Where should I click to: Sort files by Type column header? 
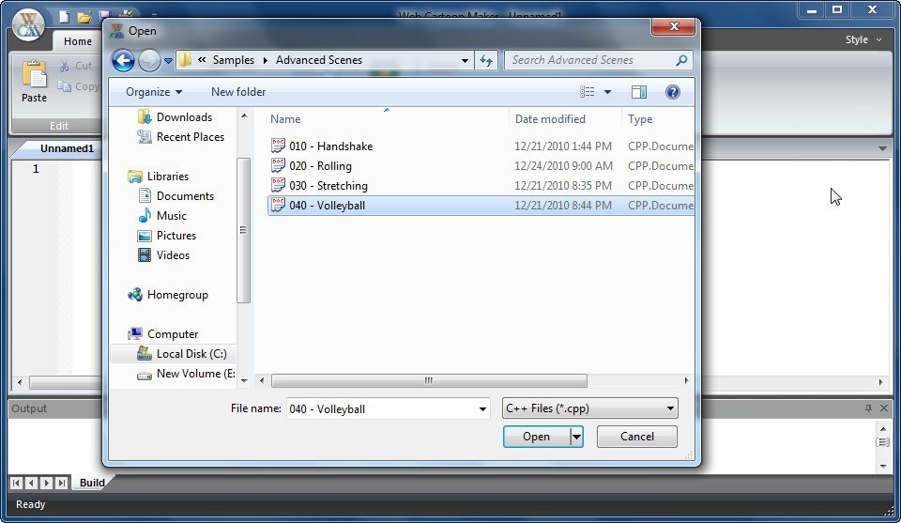point(640,119)
